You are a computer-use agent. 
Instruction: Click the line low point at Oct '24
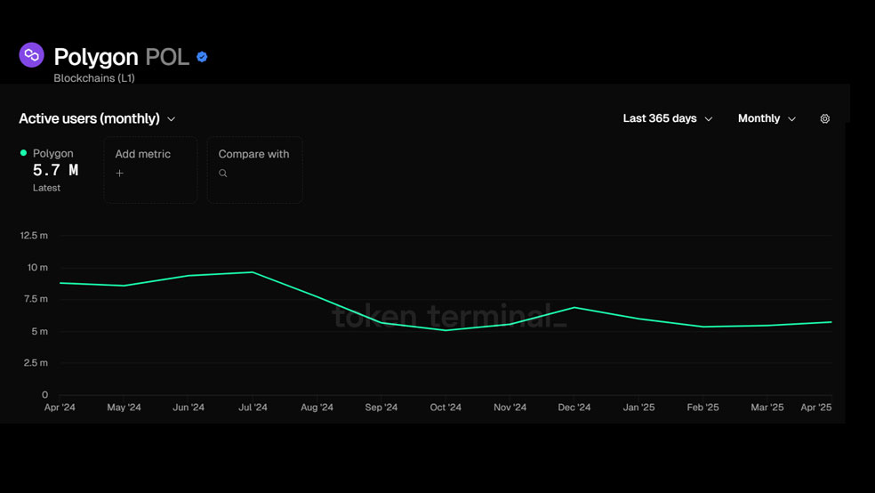446,330
